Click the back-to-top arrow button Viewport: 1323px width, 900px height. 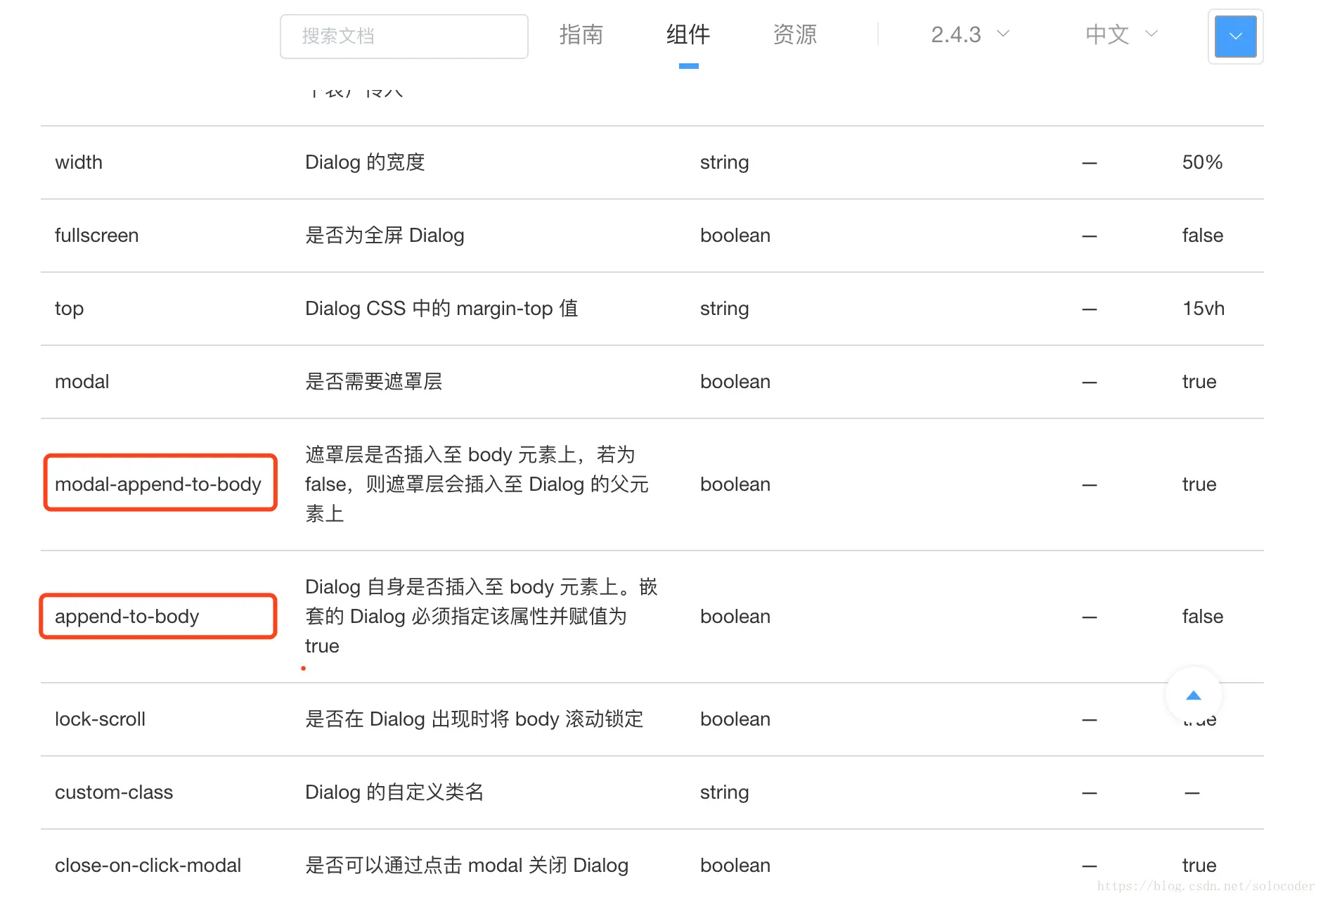pos(1193,695)
